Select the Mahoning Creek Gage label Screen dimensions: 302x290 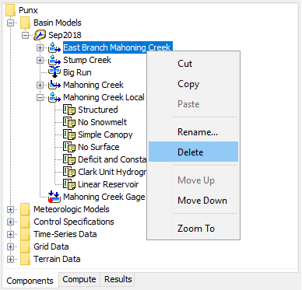click(104, 197)
